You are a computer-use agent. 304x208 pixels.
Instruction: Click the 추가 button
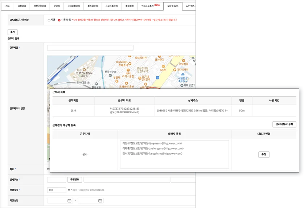(x=13, y=32)
